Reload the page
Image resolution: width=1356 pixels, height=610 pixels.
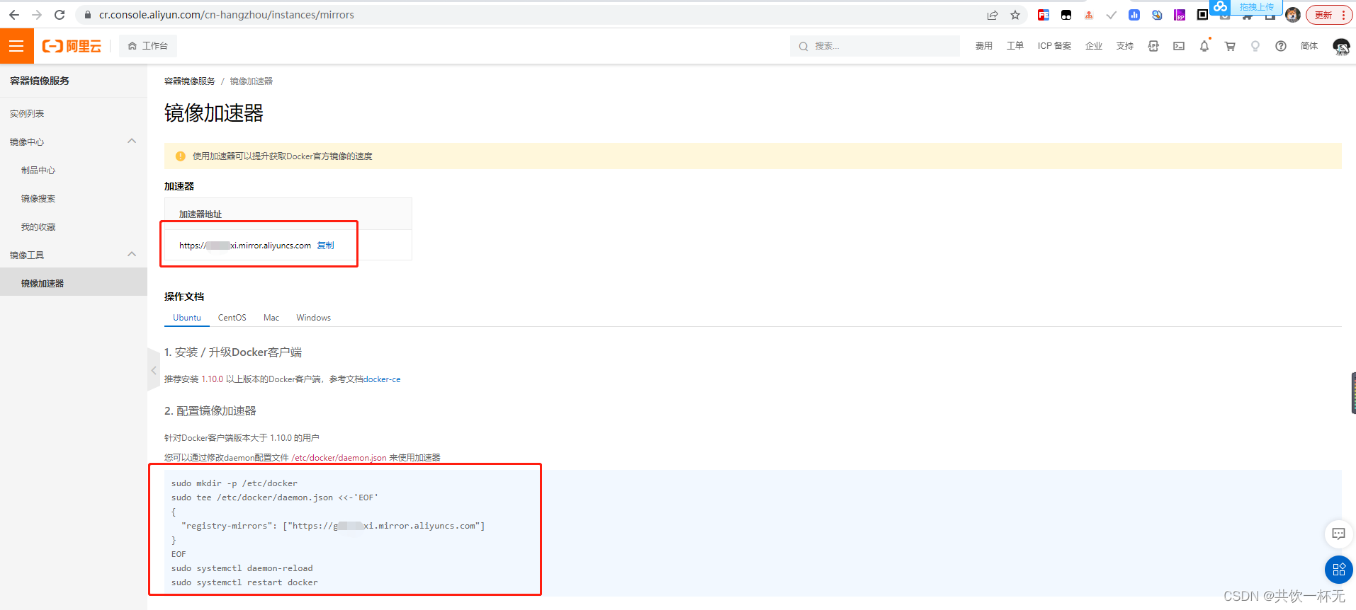[x=60, y=15]
